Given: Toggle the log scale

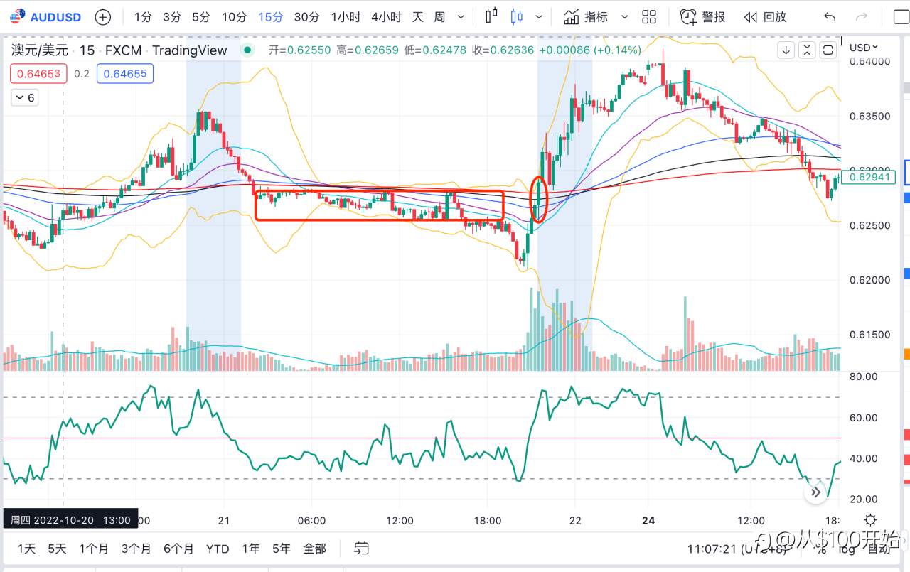Looking at the screenshot, I should tap(847, 549).
